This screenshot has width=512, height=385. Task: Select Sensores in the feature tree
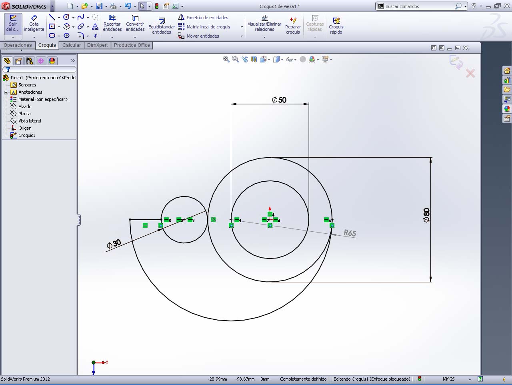(27, 85)
